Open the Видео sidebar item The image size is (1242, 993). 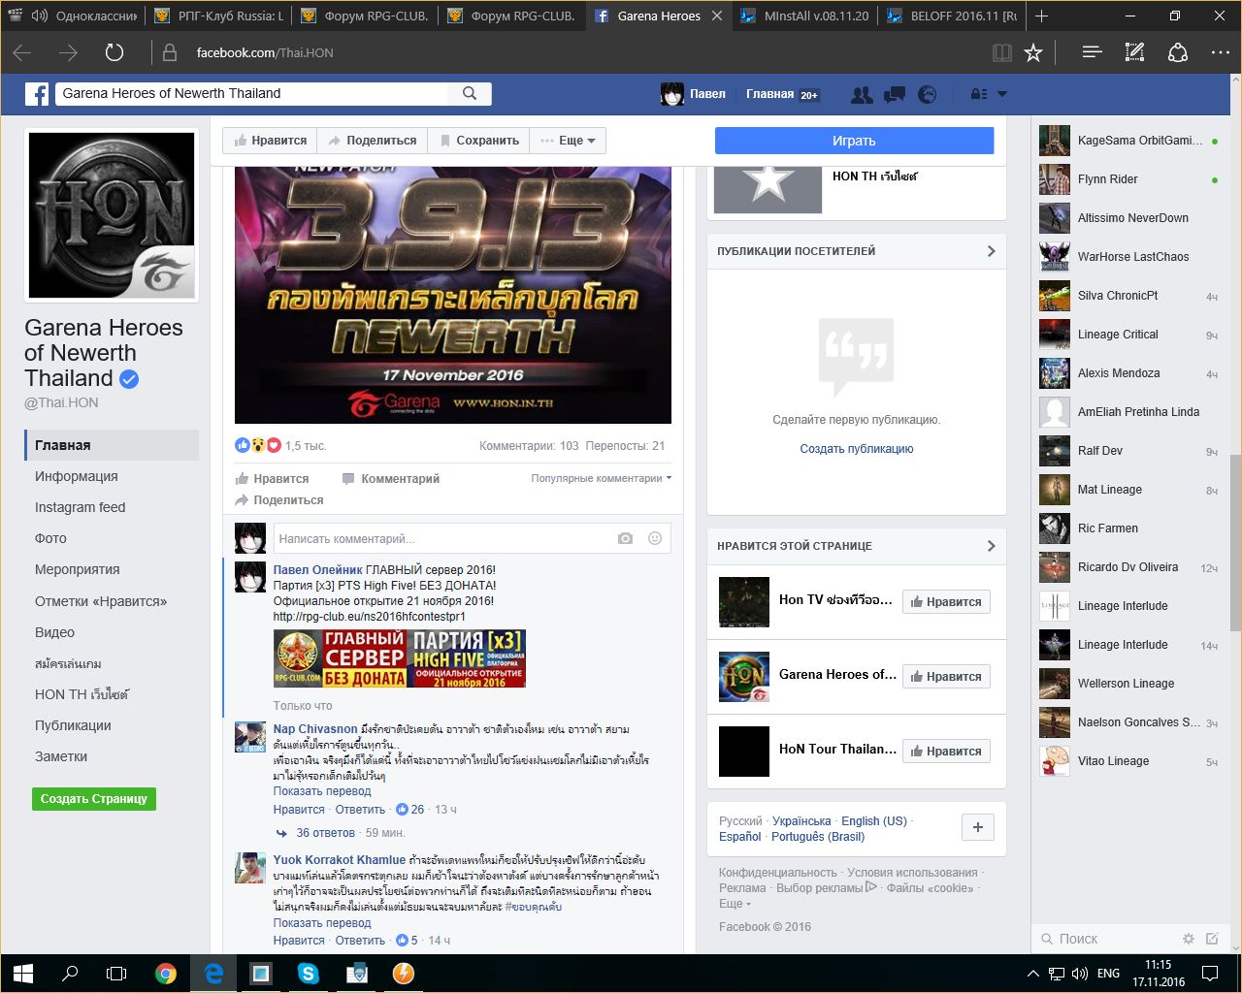[54, 632]
